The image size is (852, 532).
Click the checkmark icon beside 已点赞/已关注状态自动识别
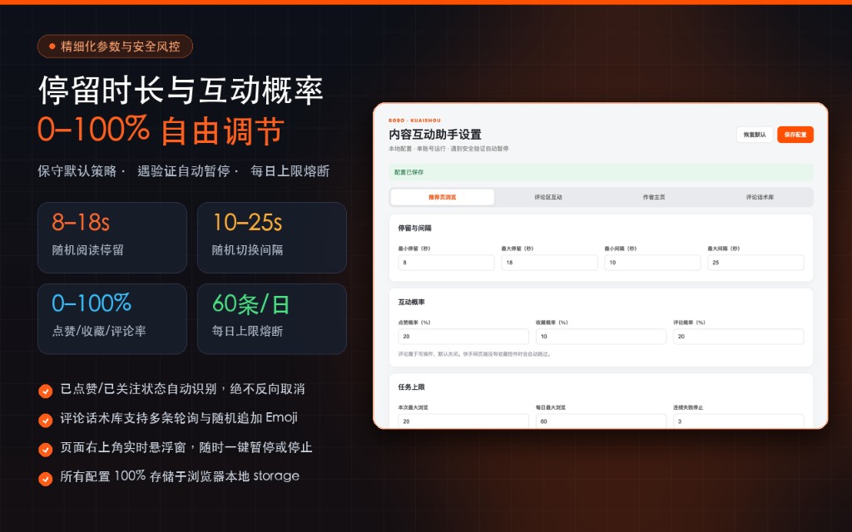46,391
